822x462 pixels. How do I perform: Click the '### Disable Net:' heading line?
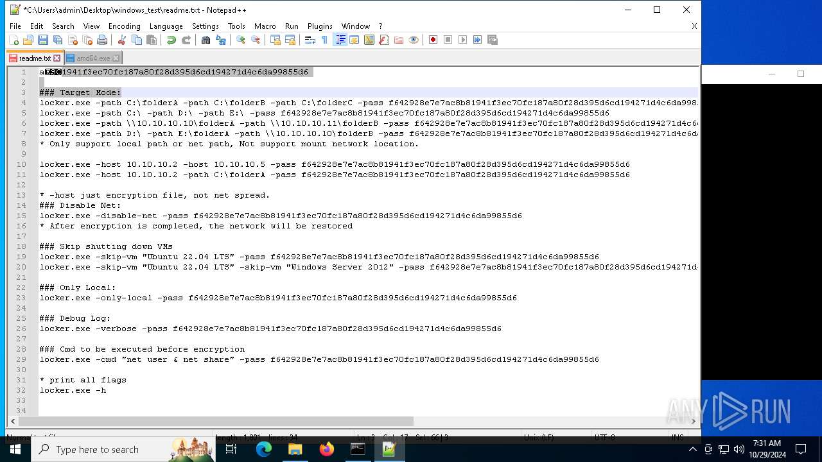[x=80, y=205]
